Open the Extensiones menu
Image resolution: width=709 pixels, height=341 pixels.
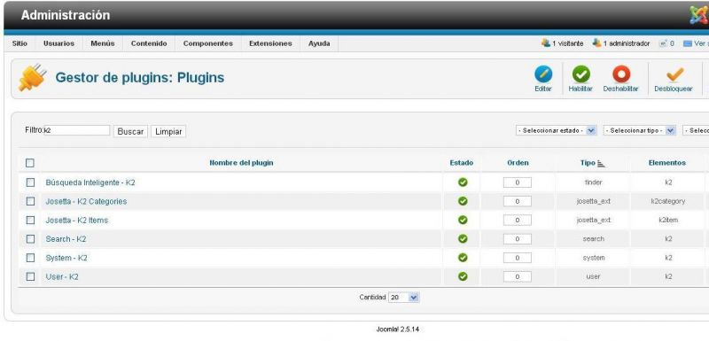click(270, 43)
